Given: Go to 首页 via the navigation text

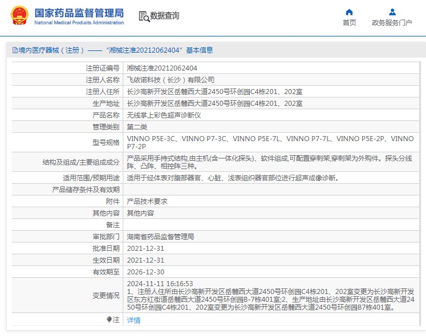Looking at the screenshot, I should (x=349, y=23).
